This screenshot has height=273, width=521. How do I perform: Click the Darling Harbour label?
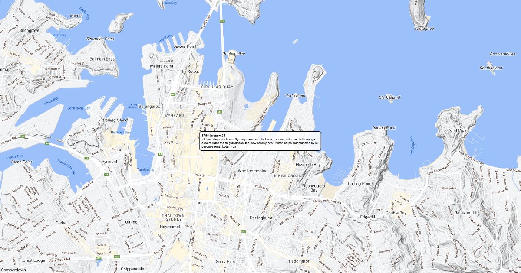click(133, 106)
